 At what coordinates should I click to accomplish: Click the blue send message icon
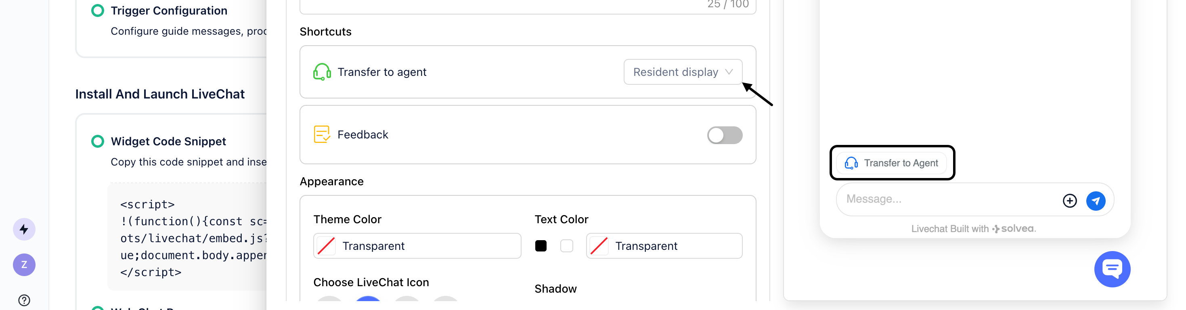pyautogui.click(x=1095, y=201)
